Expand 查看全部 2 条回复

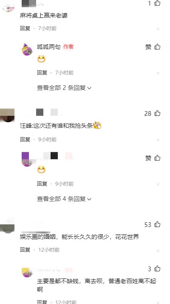tap(64, 88)
